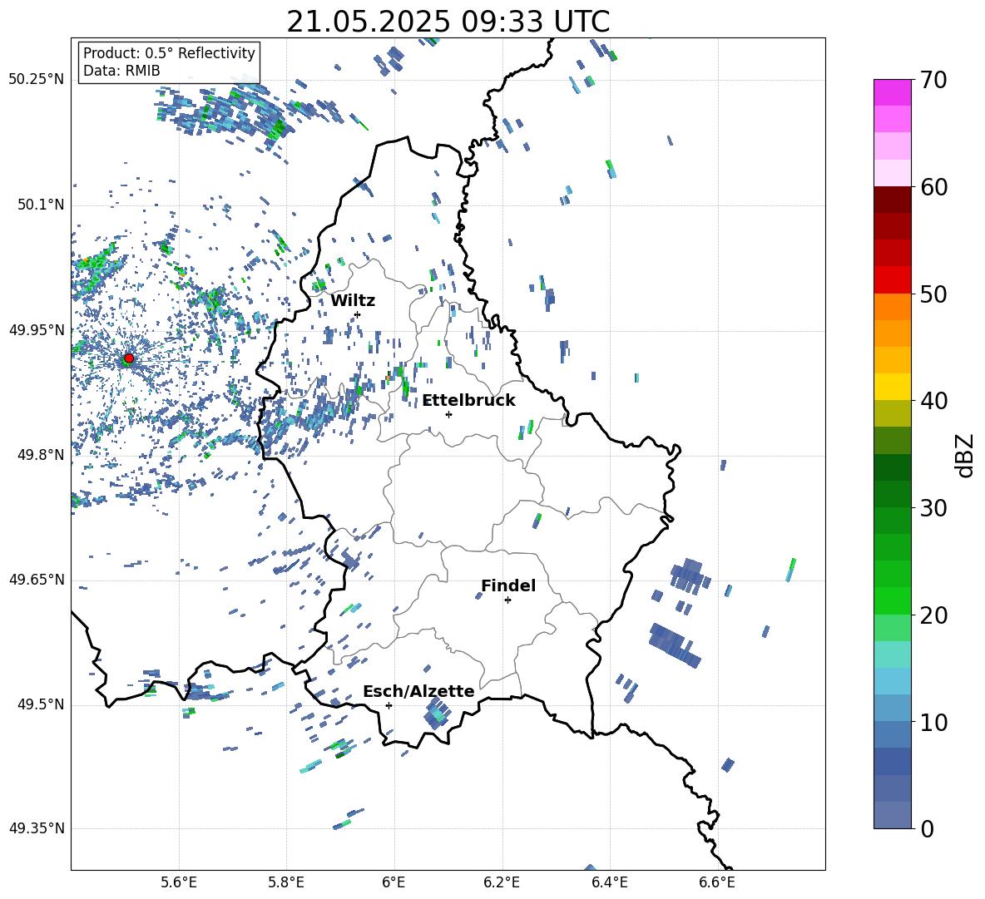
Task: Click the 6.4°E longitude label
Action: point(609,882)
